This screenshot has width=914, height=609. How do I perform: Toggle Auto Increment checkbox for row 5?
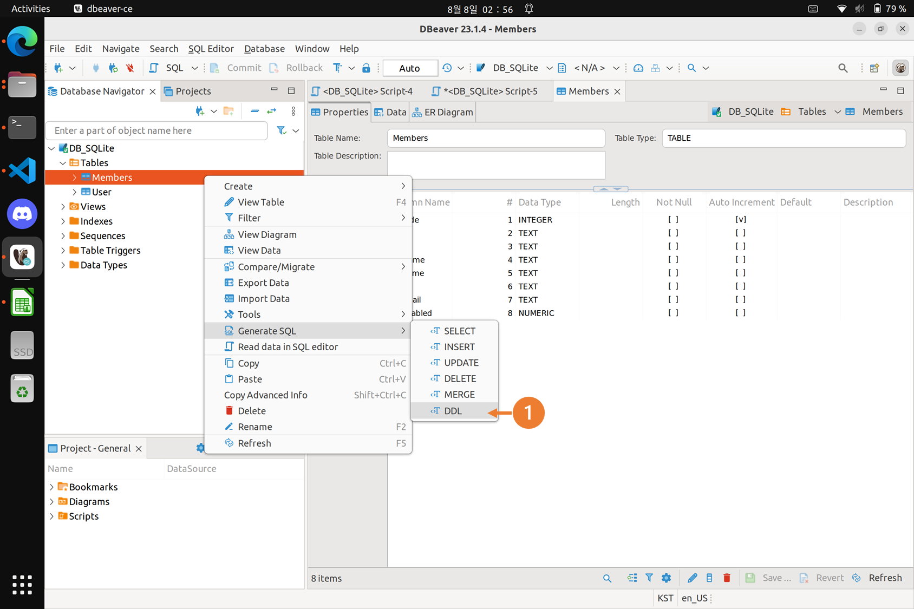tap(741, 273)
